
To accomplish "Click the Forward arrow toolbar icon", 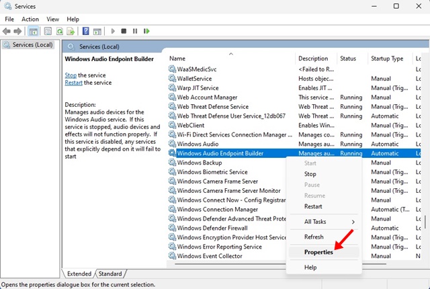I will pyautogui.click(x=17, y=32).
